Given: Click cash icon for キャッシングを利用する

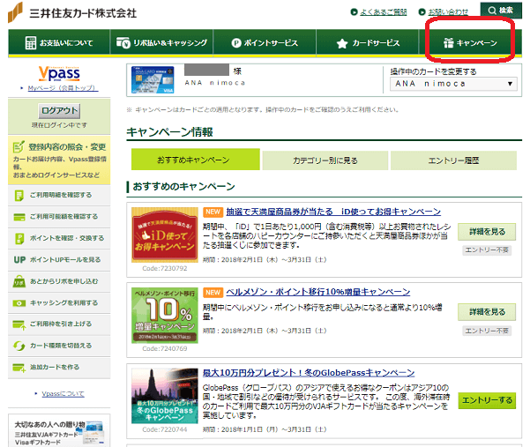Looking at the screenshot, I should pyautogui.click(x=19, y=303).
